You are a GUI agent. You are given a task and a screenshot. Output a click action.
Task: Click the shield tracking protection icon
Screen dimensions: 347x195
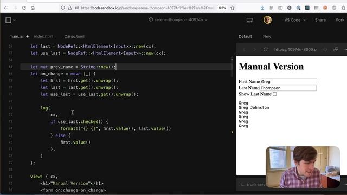tap(63, 8)
